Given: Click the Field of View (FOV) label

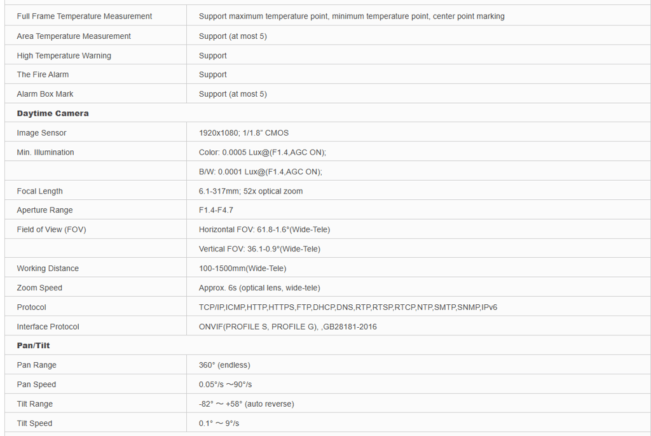Looking at the screenshot, I should click(x=51, y=229).
